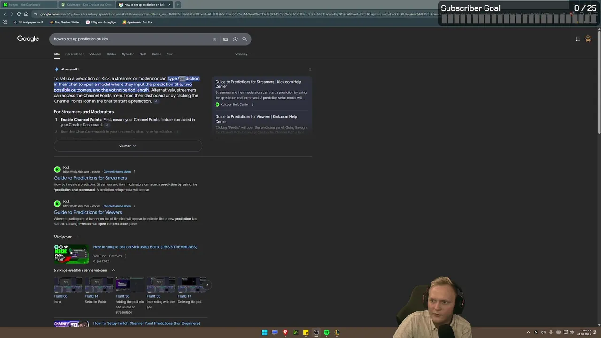This screenshot has height=338, width=601.
Task: Jump to Setup in Botrix moment 00:14
Action: click(x=99, y=285)
